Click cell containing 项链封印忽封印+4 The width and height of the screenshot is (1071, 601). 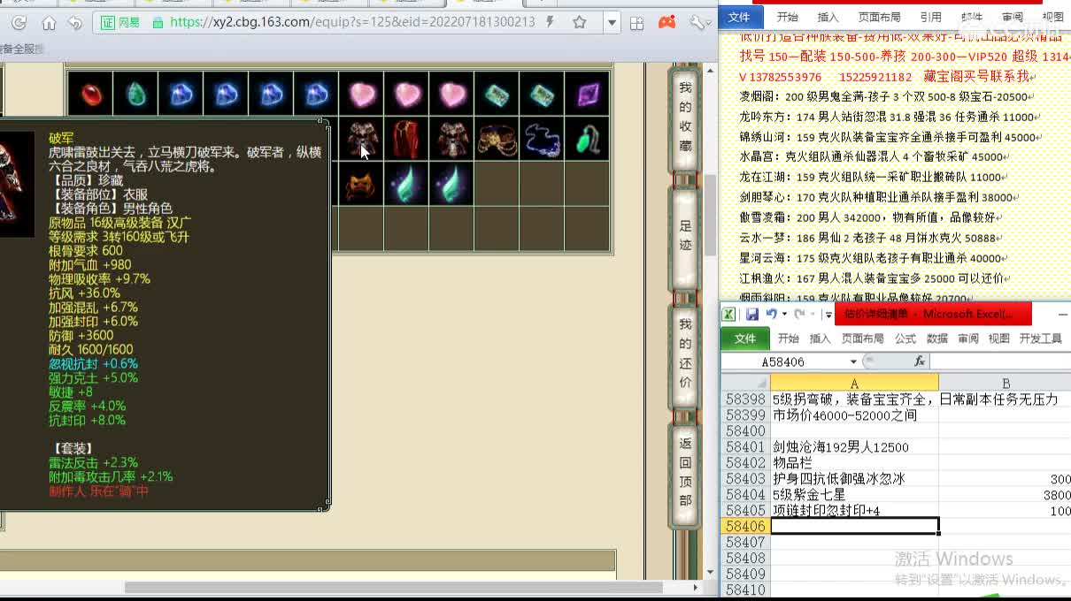click(x=854, y=511)
